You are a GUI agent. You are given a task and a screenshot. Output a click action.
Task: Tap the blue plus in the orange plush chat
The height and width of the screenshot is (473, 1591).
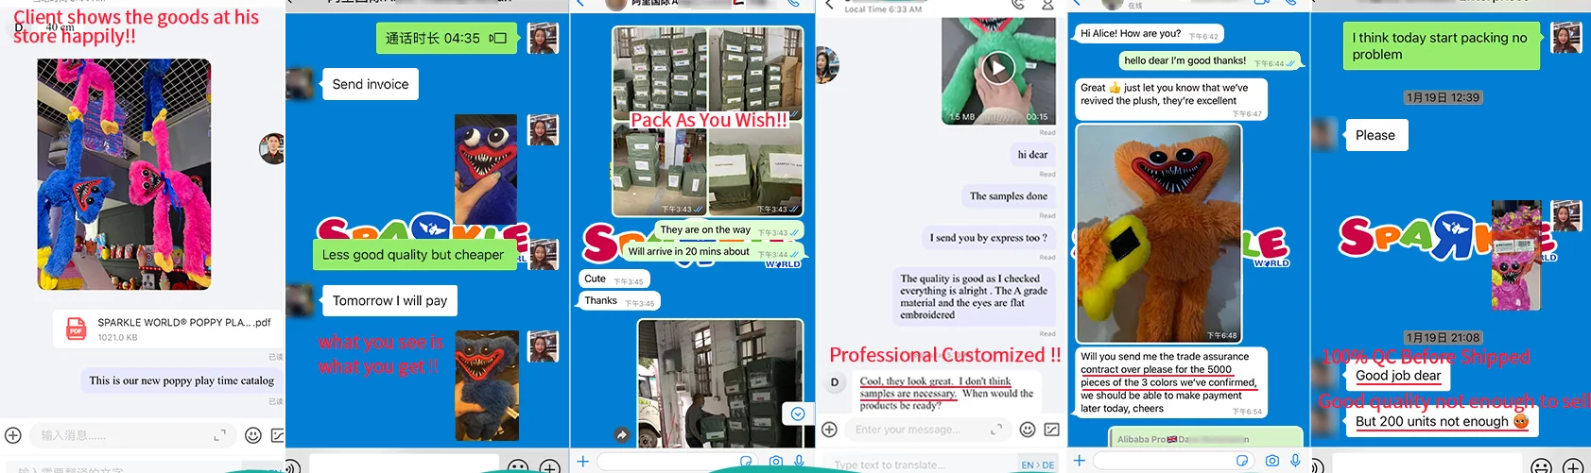(1079, 461)
